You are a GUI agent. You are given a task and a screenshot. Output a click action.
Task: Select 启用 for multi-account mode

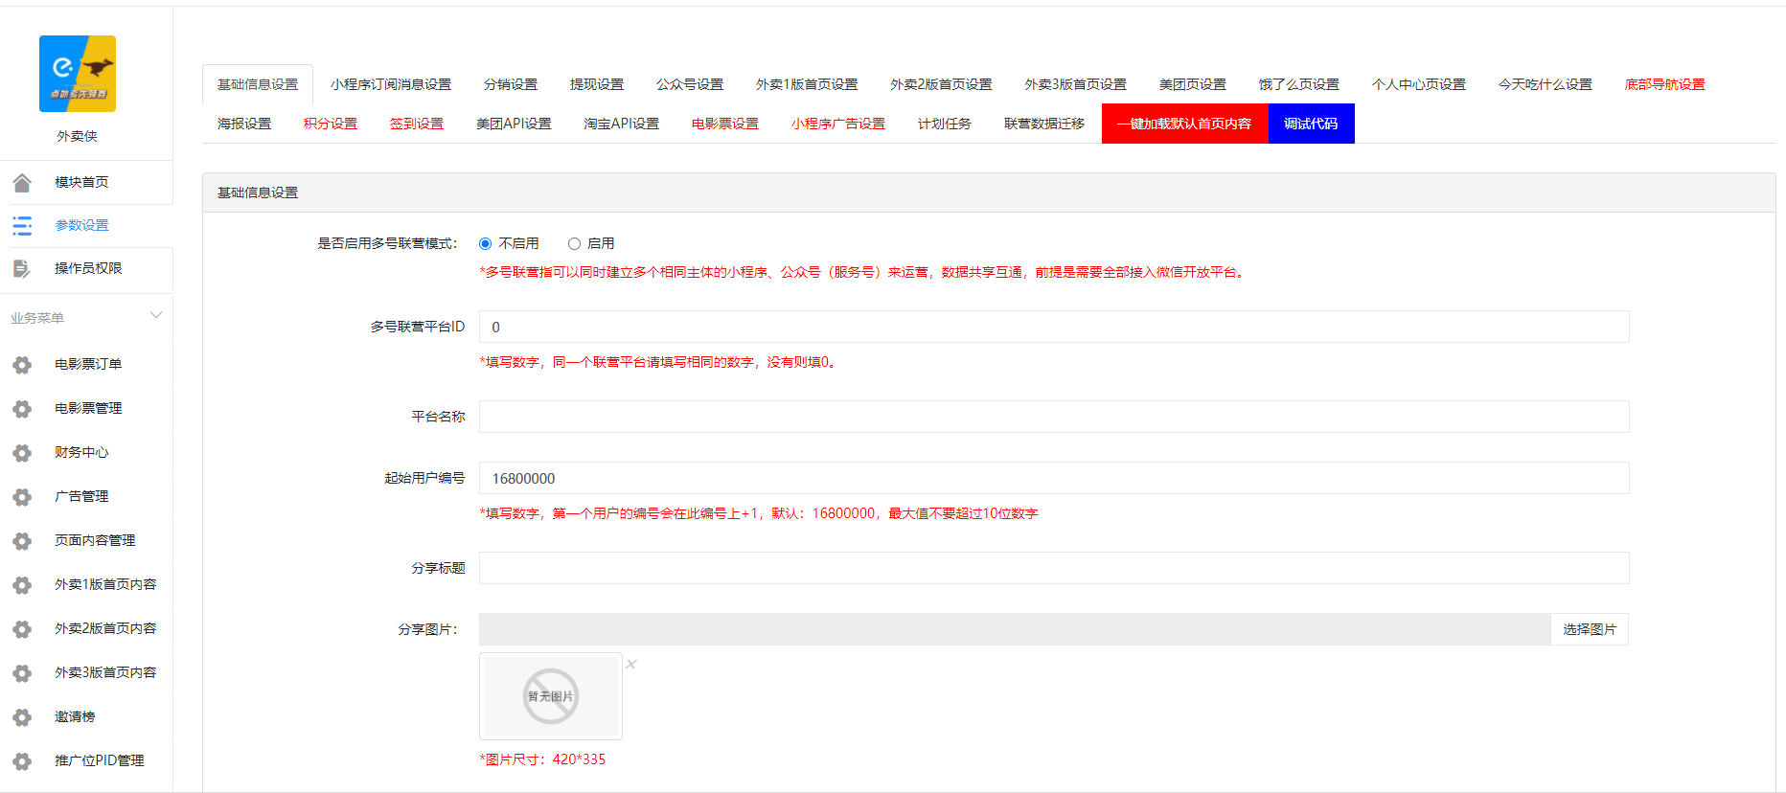tap(574, 244)
